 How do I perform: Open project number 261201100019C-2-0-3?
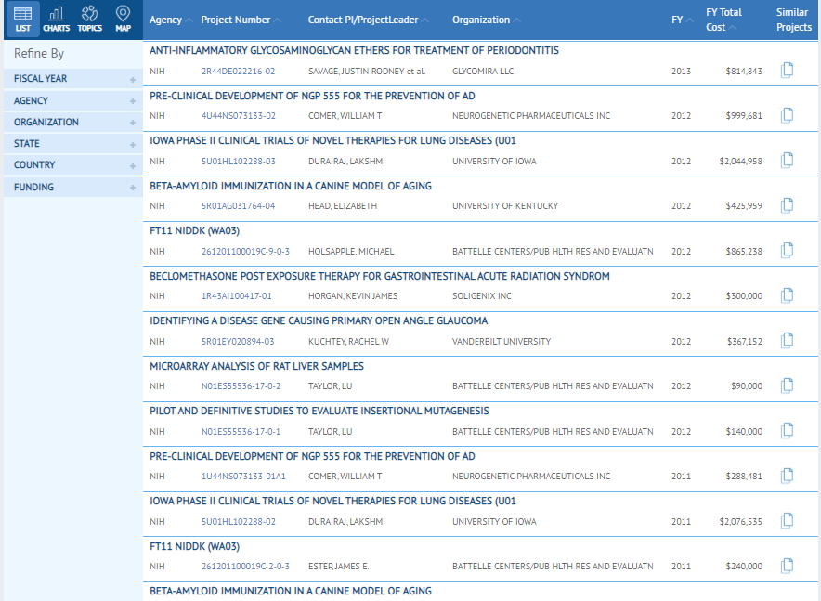[x=245, y=566]
